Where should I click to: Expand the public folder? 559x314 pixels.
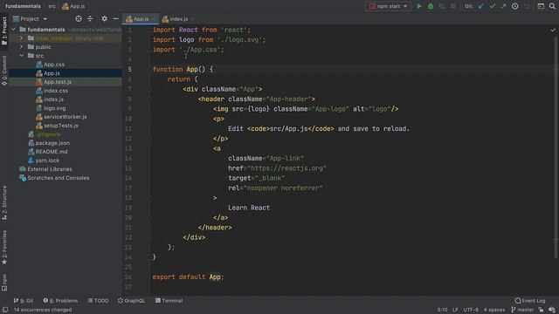(x=21, y=46)
